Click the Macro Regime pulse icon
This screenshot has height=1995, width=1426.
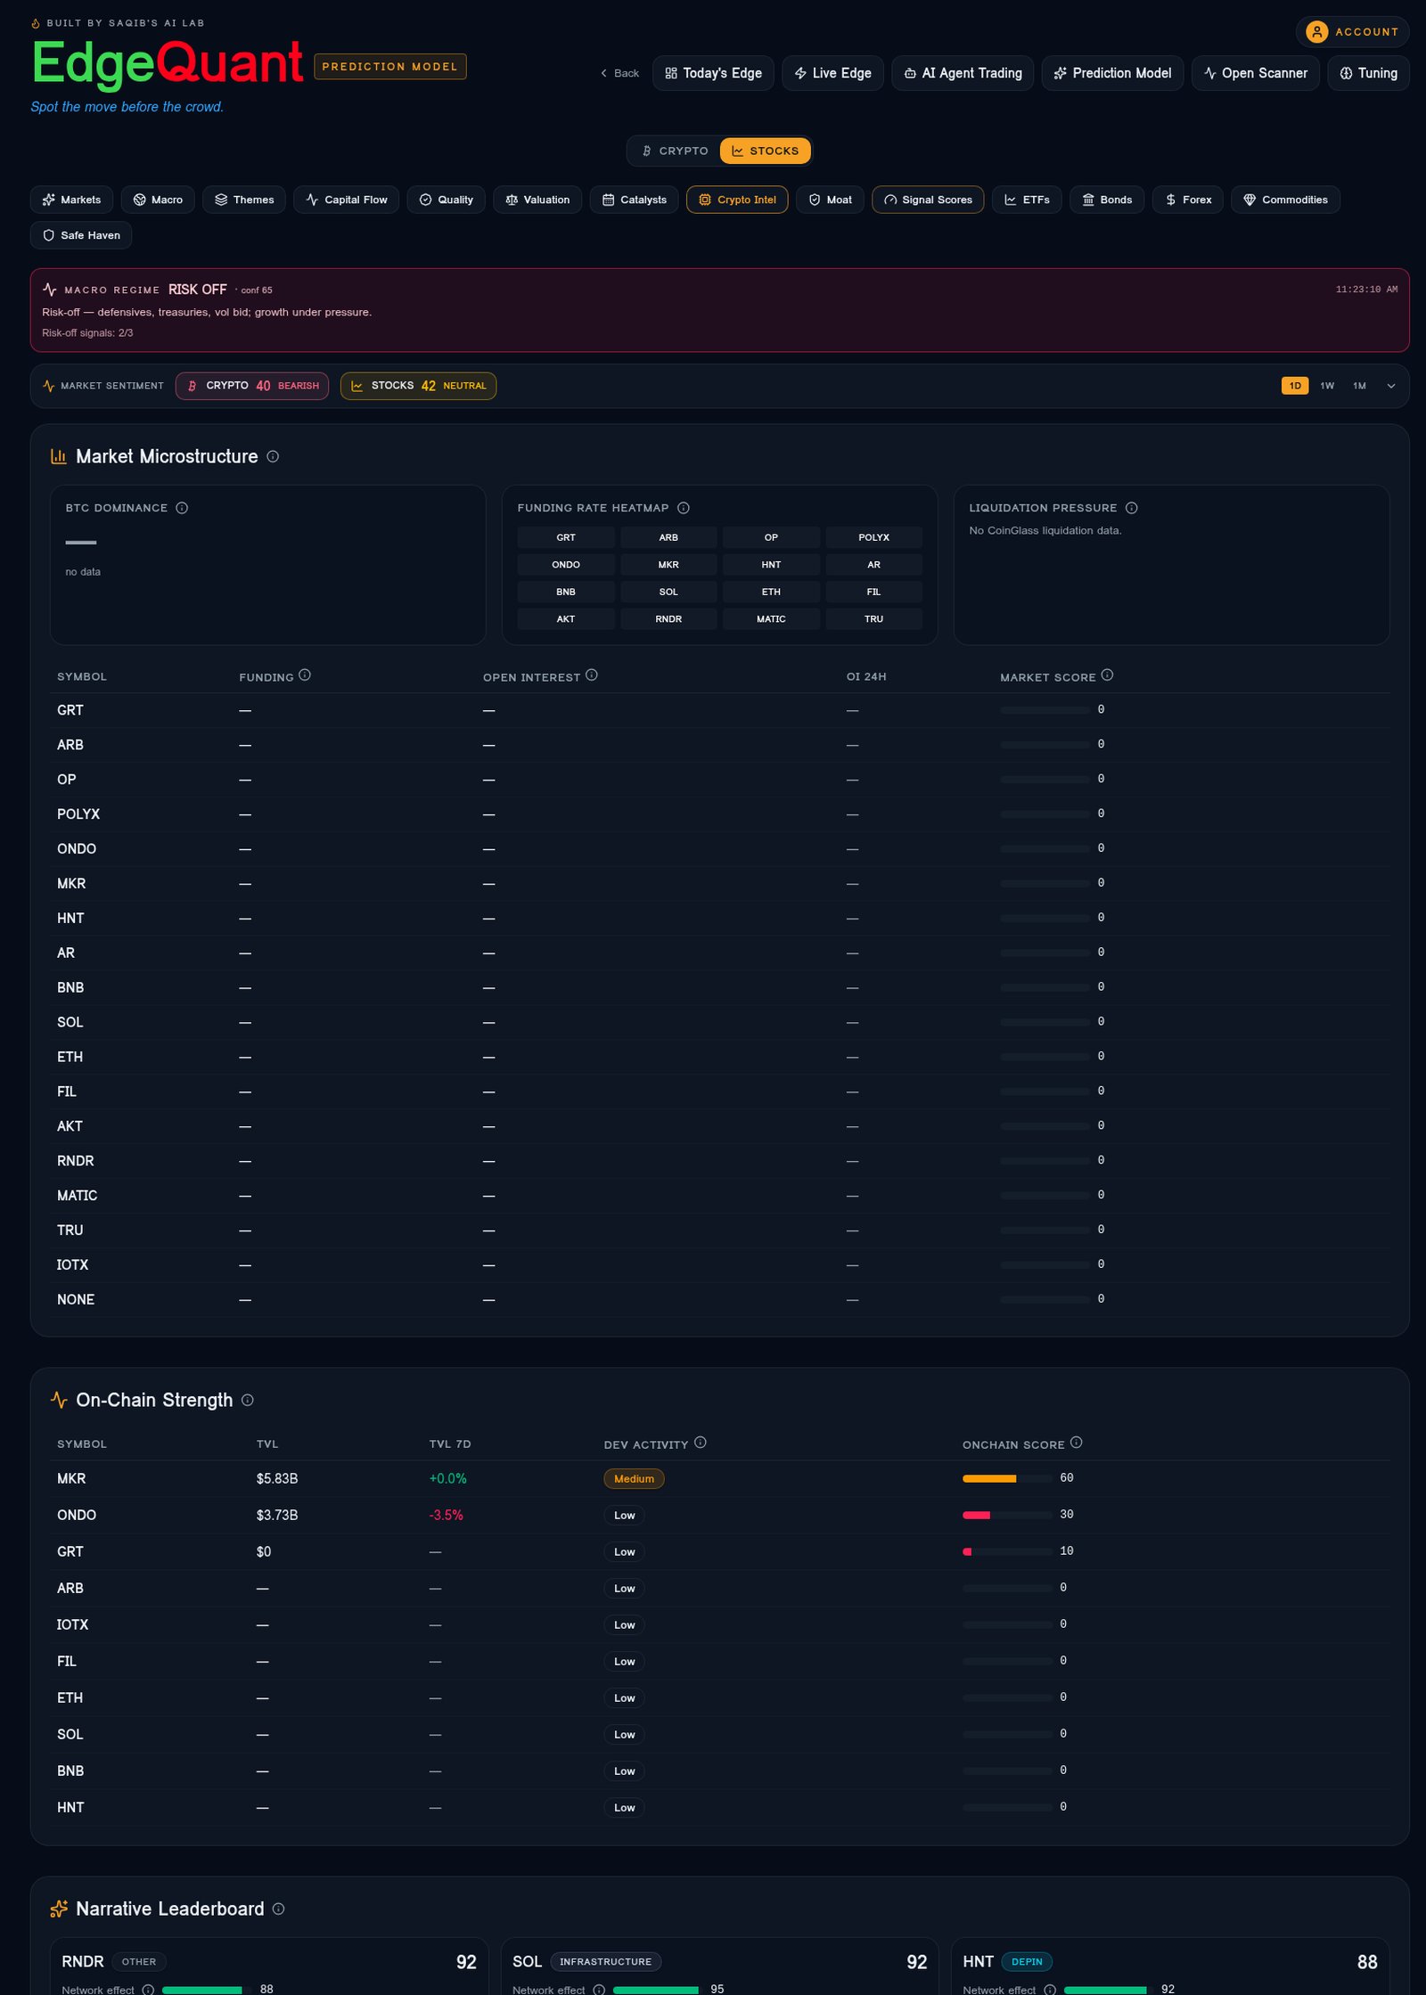tap(50, 290)
